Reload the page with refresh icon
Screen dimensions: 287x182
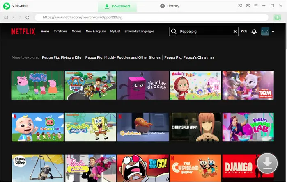28,18
